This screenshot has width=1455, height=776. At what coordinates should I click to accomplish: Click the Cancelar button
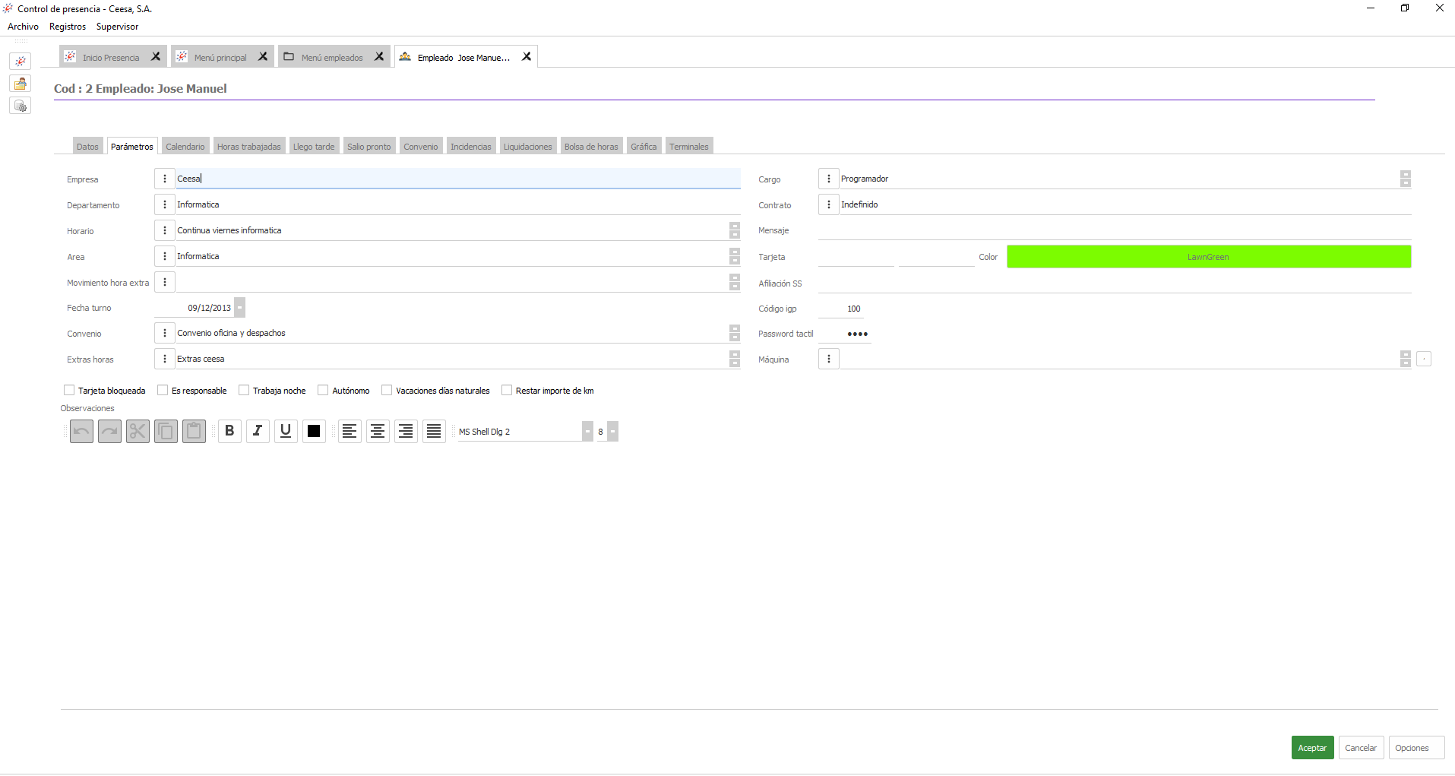click(x=1361, y=748)
